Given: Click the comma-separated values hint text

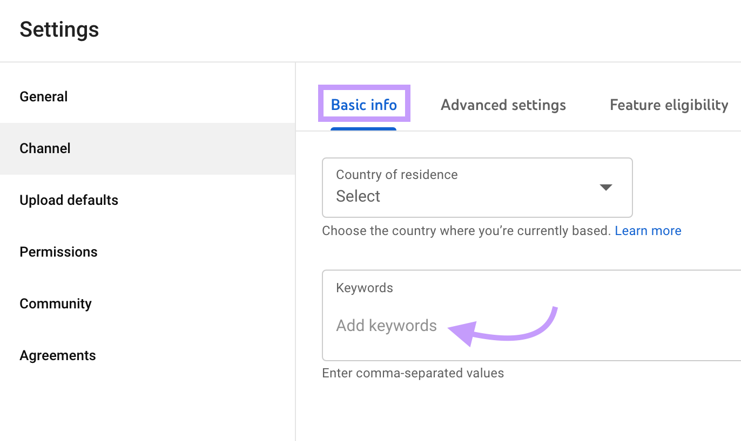Looking at the screenshot, I should tap(413, 373).
